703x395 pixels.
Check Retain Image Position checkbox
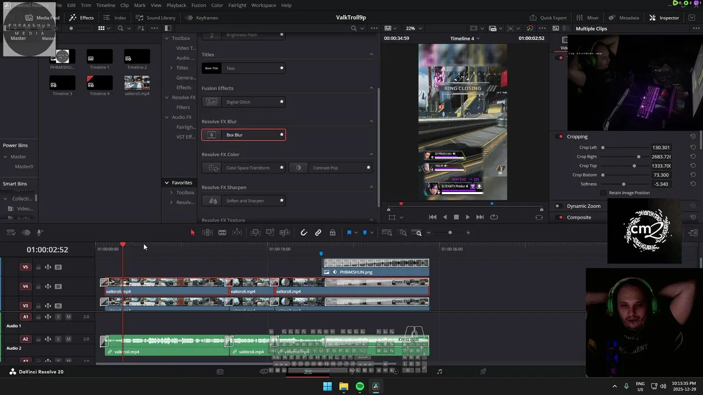coord(604,193)
